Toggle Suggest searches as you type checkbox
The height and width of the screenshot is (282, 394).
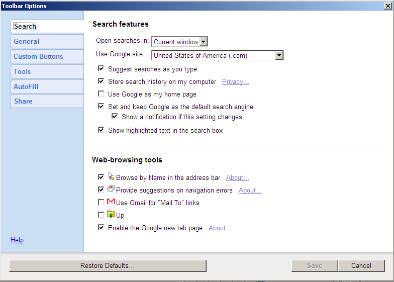pos(101,68)
